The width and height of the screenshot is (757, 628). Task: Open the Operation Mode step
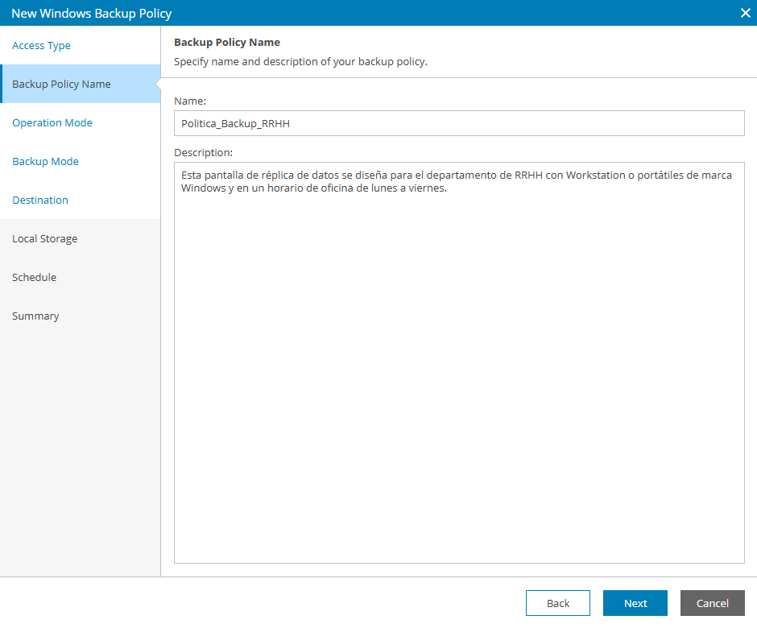tap(52, 123)
